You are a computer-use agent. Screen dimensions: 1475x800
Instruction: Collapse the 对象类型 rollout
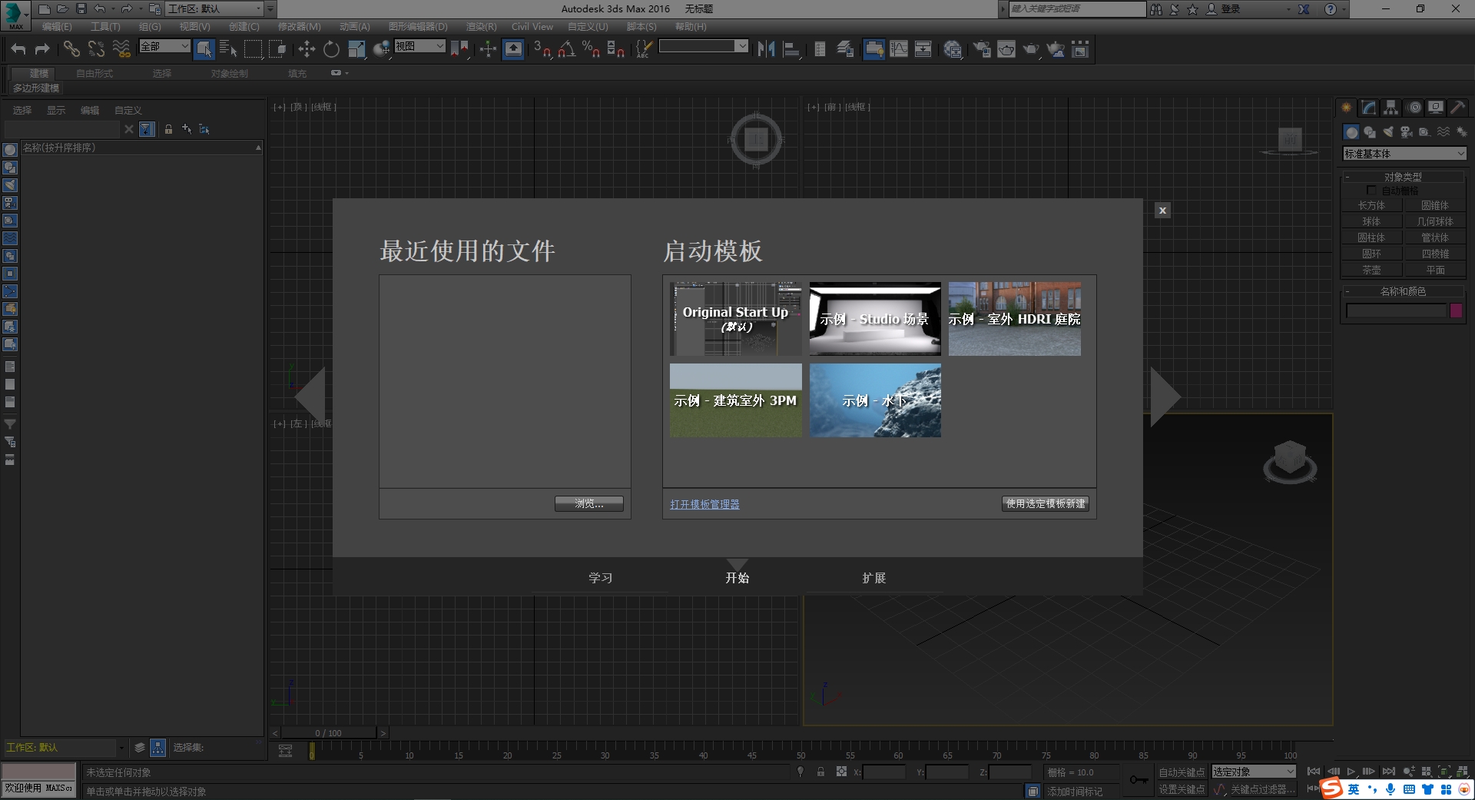click(1403, 177)
